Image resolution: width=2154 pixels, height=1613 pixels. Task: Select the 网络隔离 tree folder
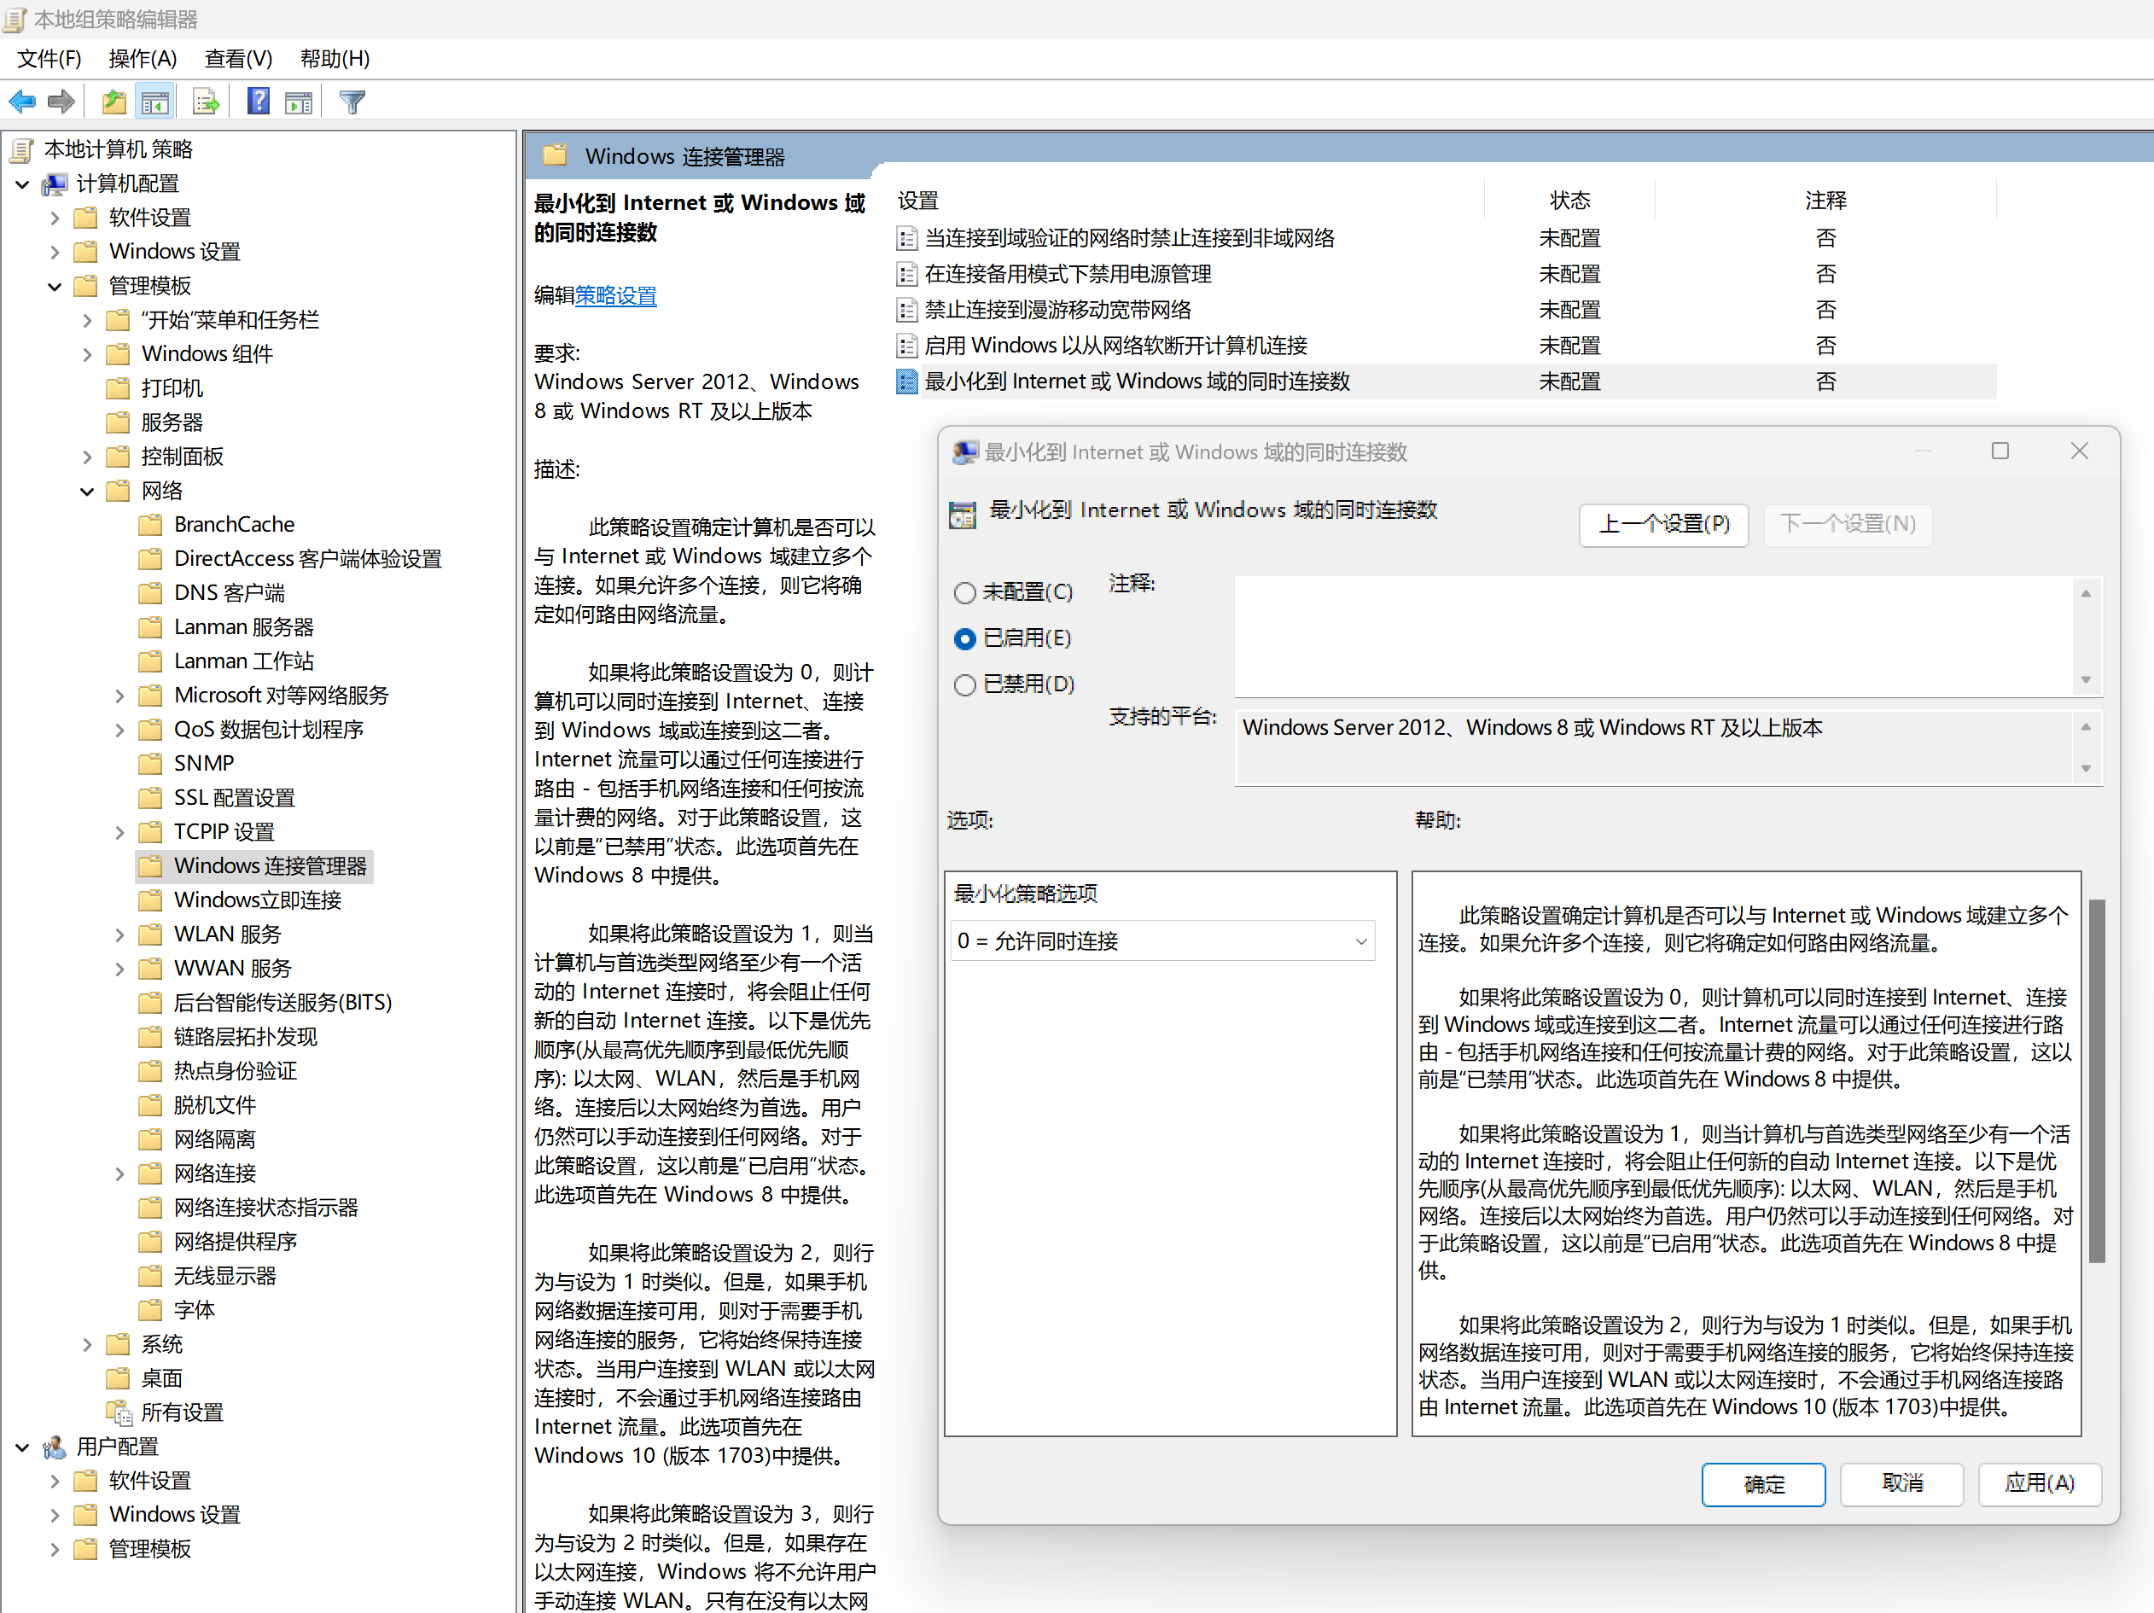tap(214, 1139)
